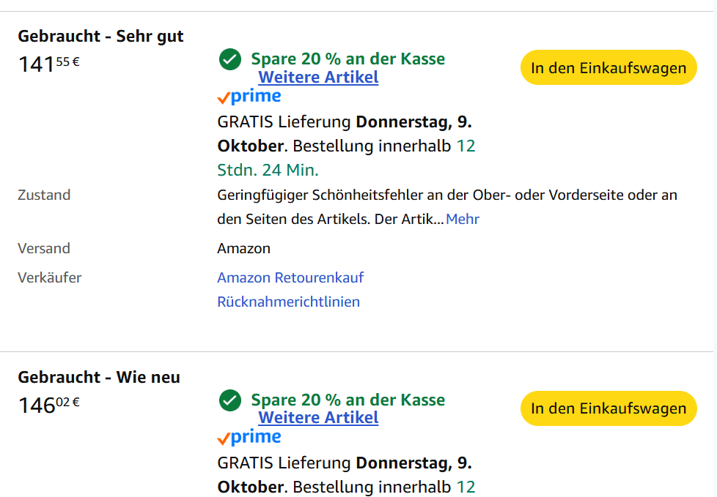The height and width of the screenshot is (497, 717).
Task: Open Weitere Artikel link in Sehr gut offer
Action: 318,78
